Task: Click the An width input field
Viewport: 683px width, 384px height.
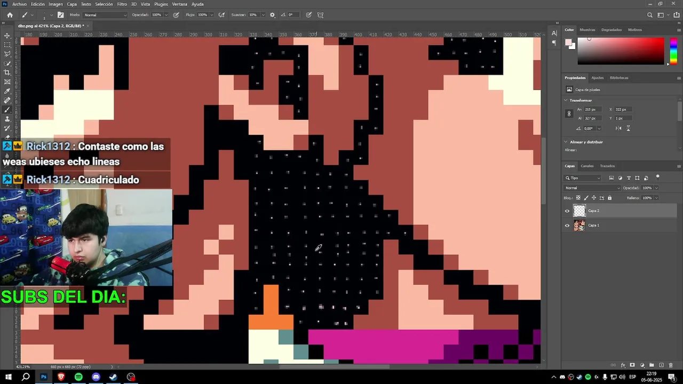Action: click(x=592, y=109)
